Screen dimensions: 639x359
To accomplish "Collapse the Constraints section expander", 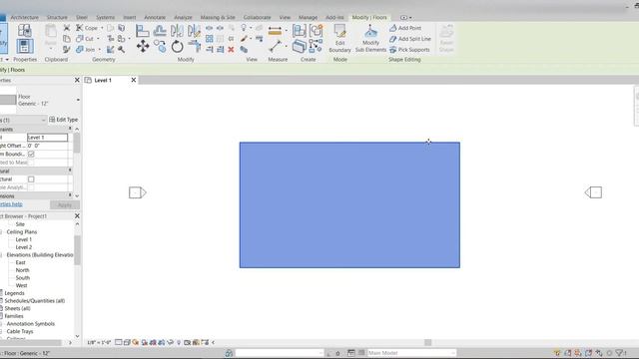I will (70, 129).
